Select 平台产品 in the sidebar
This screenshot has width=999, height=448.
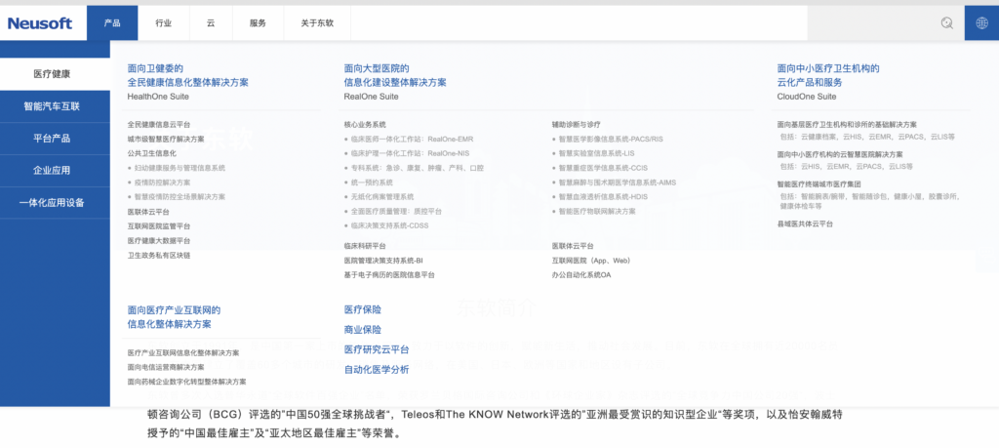53,139
